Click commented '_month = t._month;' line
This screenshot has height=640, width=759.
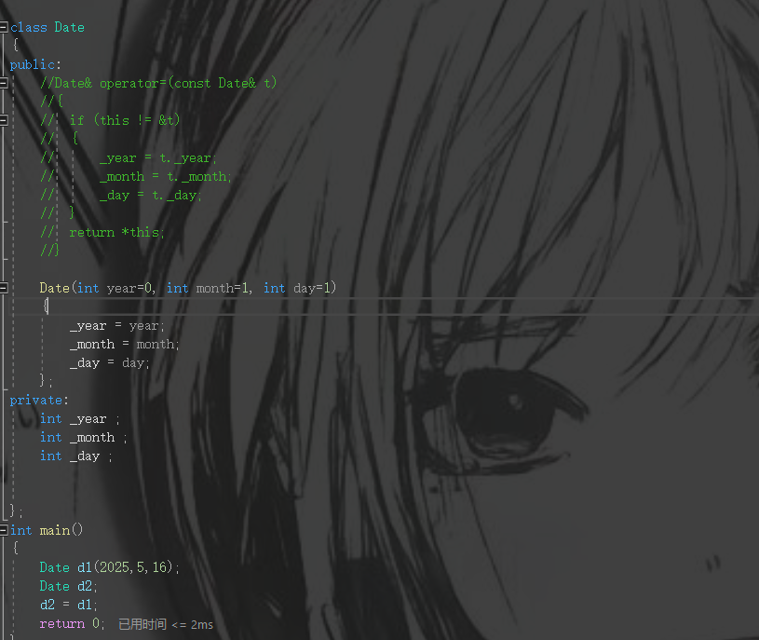pos(165,177)
